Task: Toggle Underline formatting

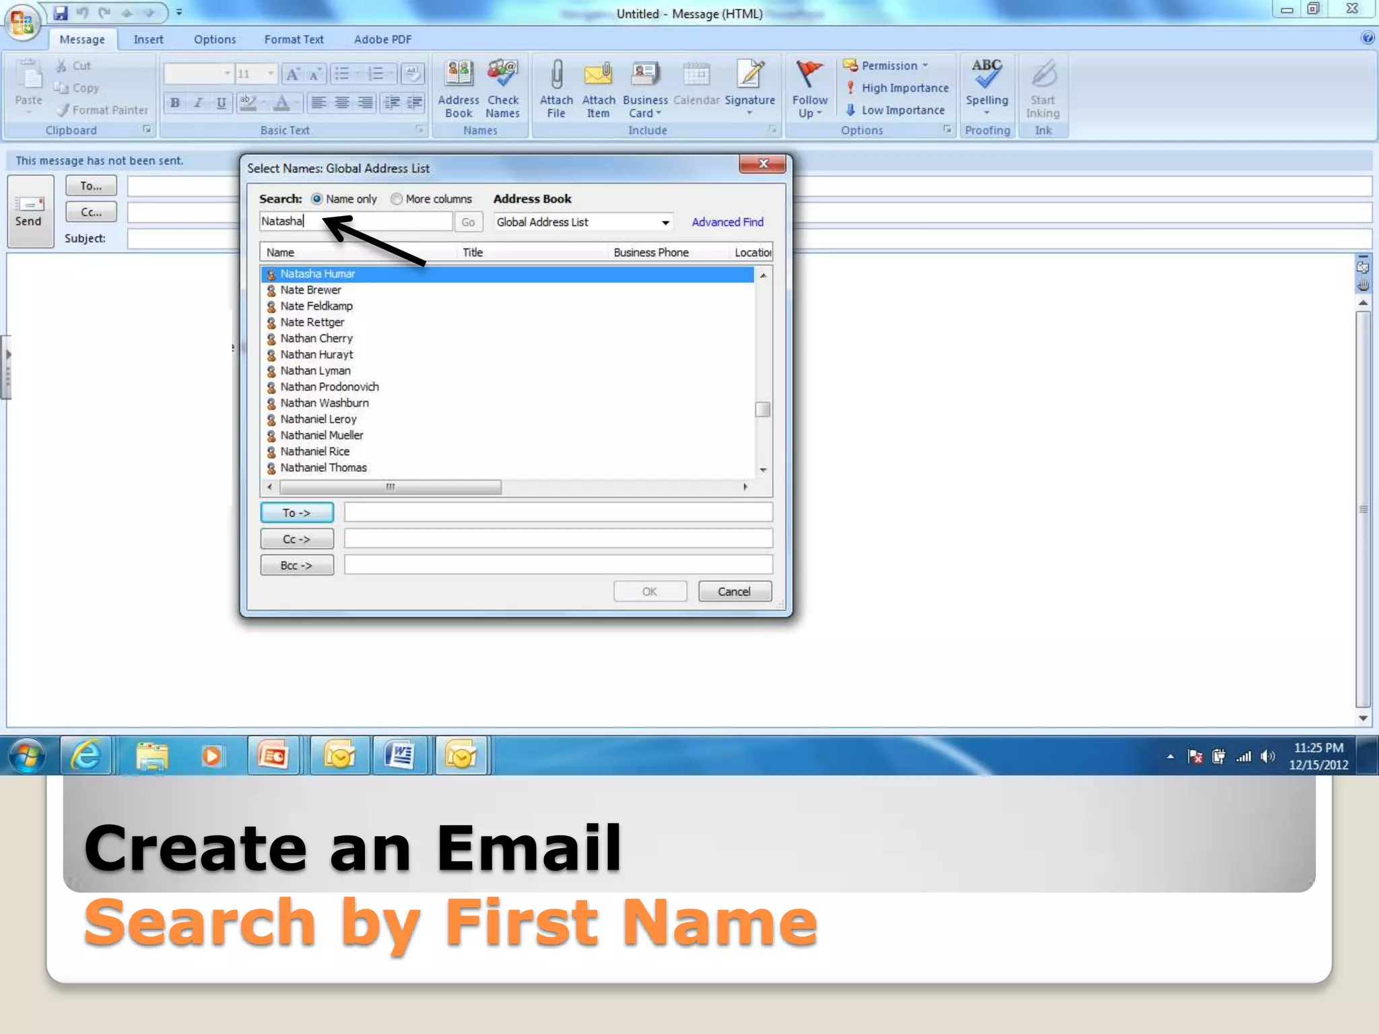Action: click(x=221, y=102)
